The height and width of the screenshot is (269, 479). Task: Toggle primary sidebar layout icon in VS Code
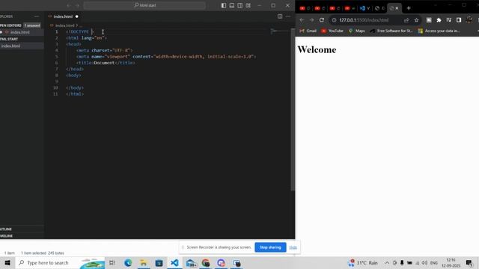click(x=224, y=5)
